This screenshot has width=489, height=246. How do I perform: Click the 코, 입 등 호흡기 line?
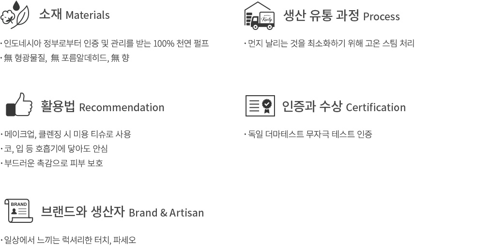click(54, 149)
